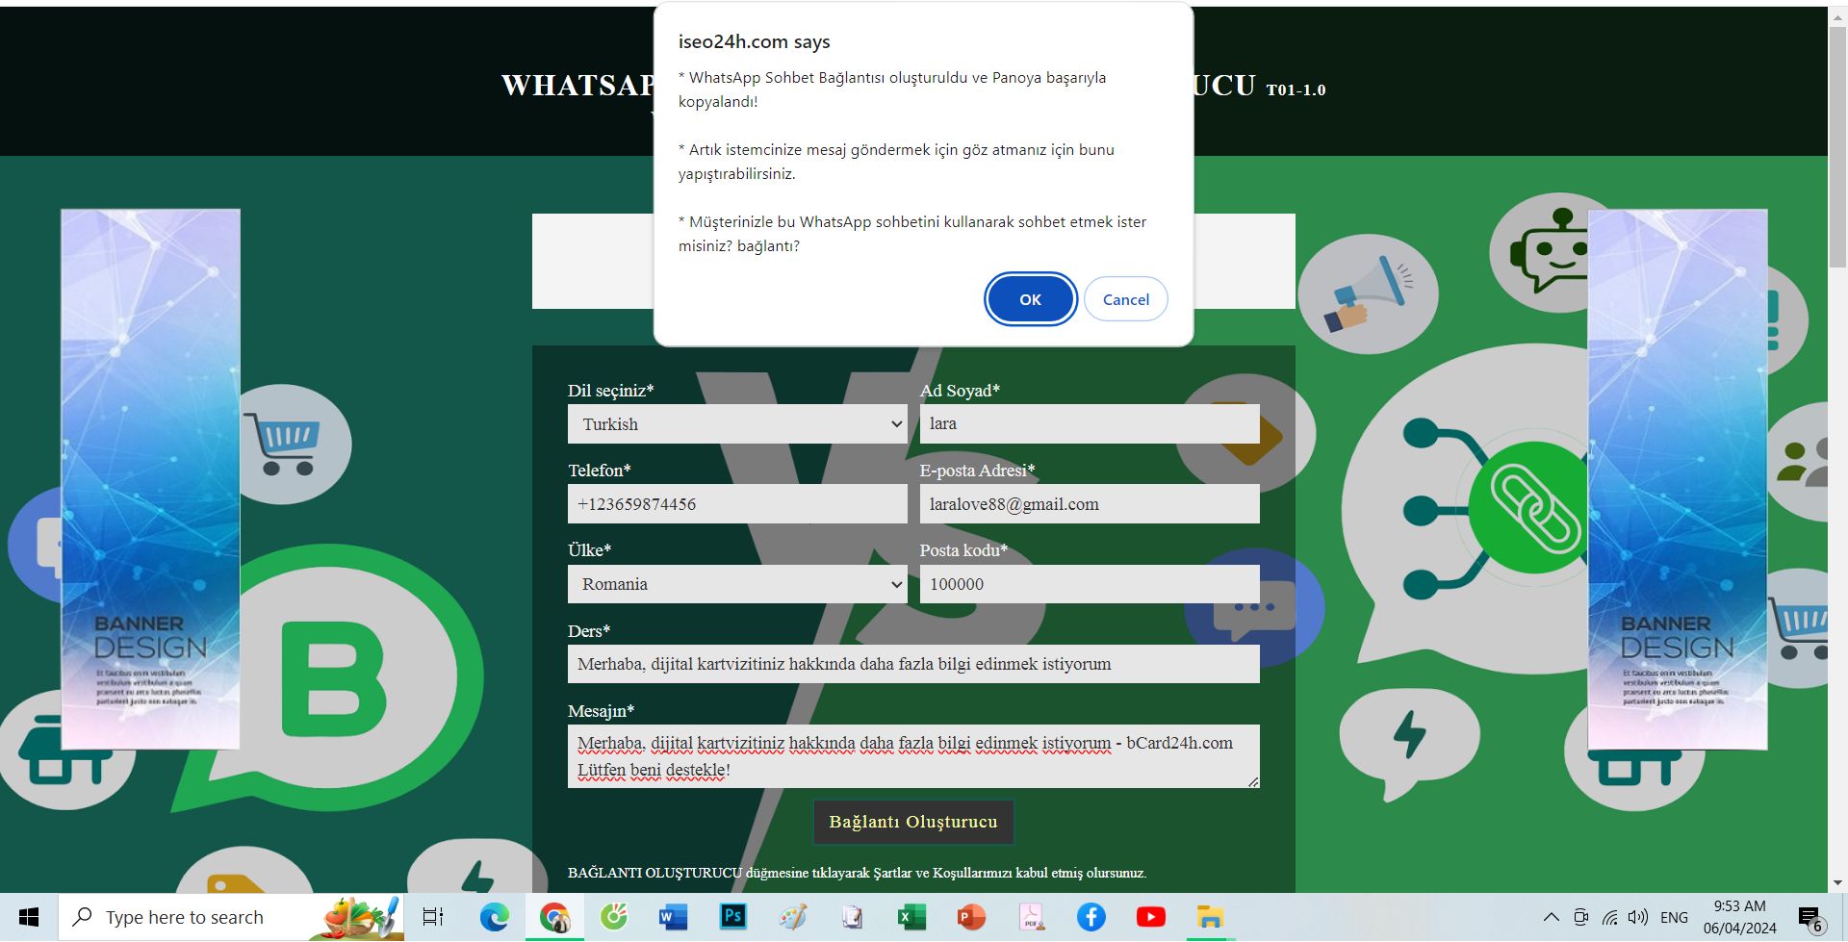1848x942 pixels.
Task: Open Facebook from taskbar
Action: [1091, 917]
